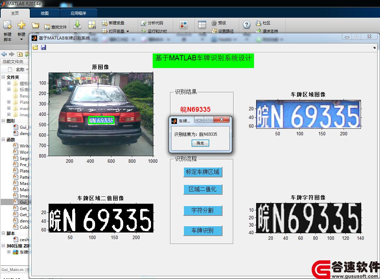The width and height of the screenshot is (380, 279).
Task: Click the up one folder icon
Action: click(x=20, y=54)
